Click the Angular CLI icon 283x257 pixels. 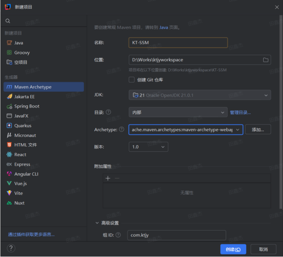9,174
